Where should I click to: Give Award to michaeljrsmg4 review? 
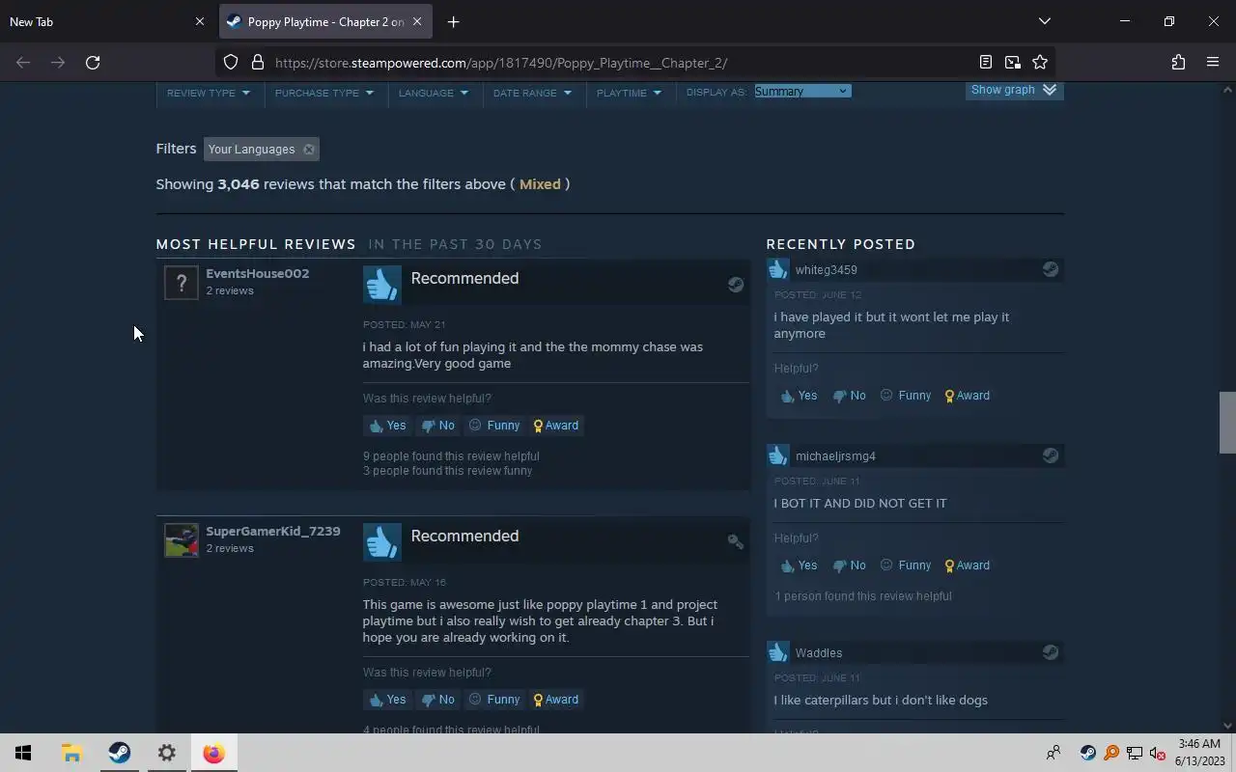(968, 565)
